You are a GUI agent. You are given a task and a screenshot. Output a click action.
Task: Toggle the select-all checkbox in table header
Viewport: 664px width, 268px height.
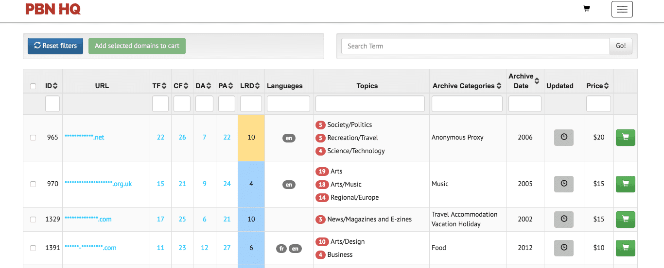click(33, 86)
